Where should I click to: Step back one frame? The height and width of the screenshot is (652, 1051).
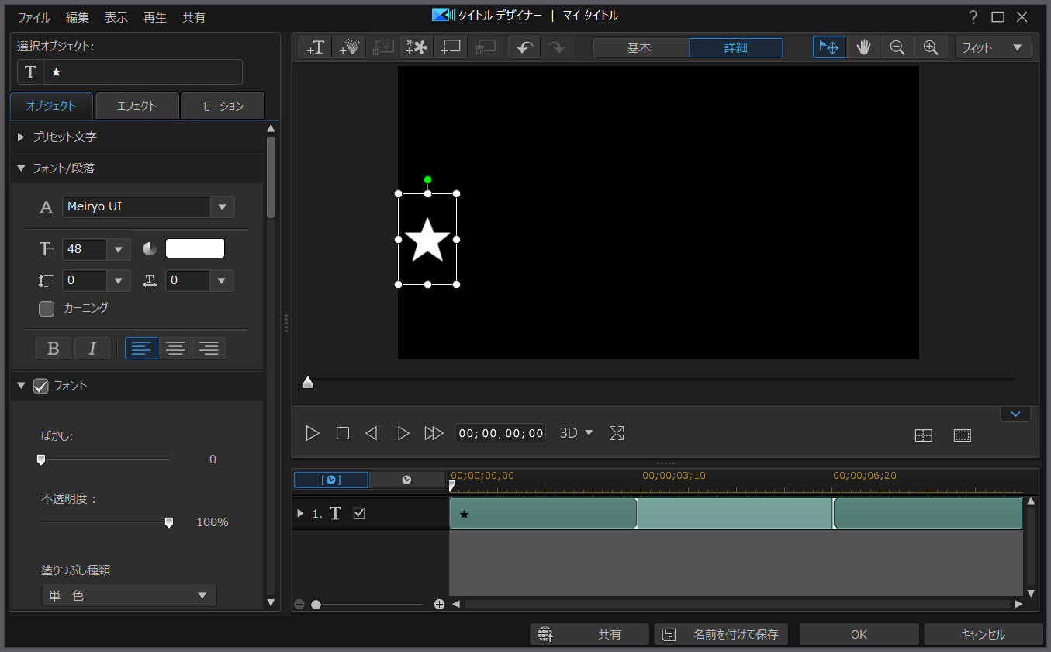(x=372, y=433)
